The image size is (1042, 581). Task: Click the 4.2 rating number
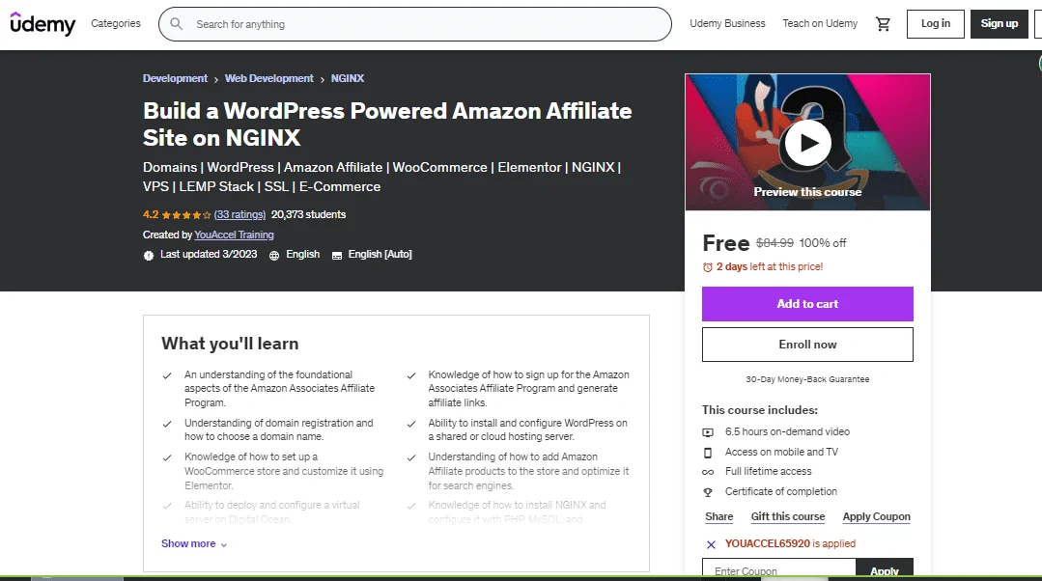(151, 214)
